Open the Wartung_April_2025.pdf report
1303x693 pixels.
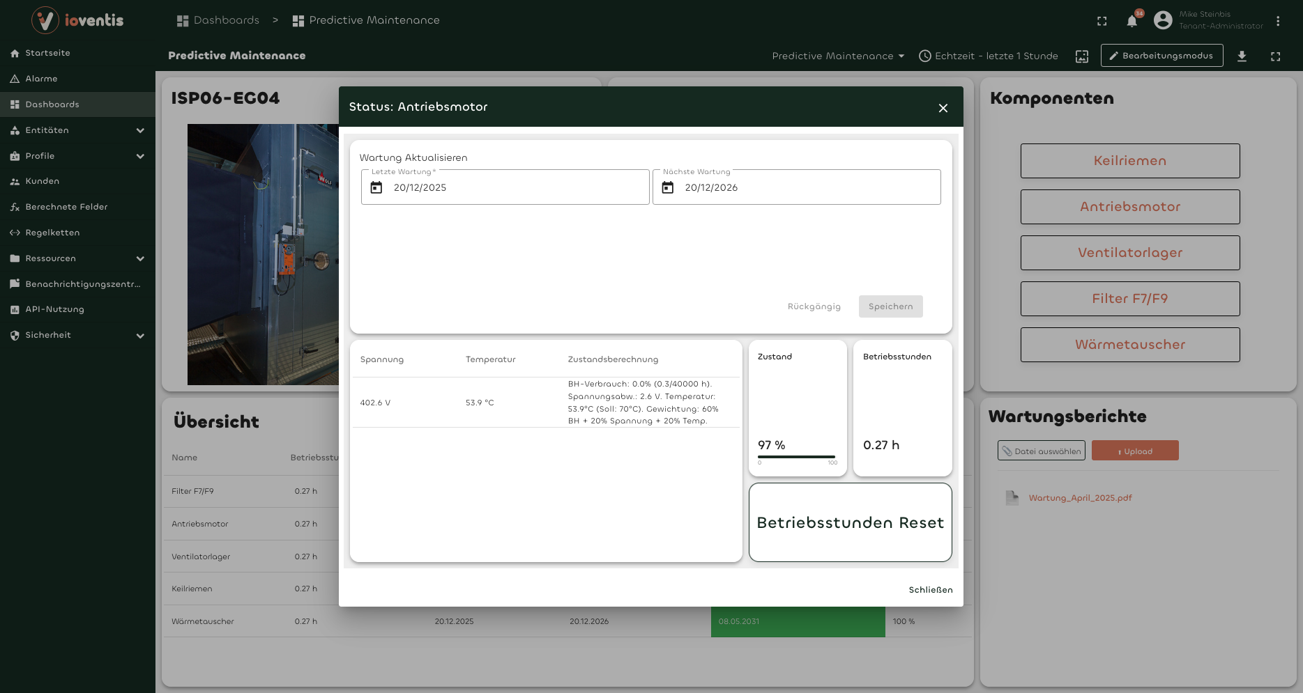click(1081, 498)
